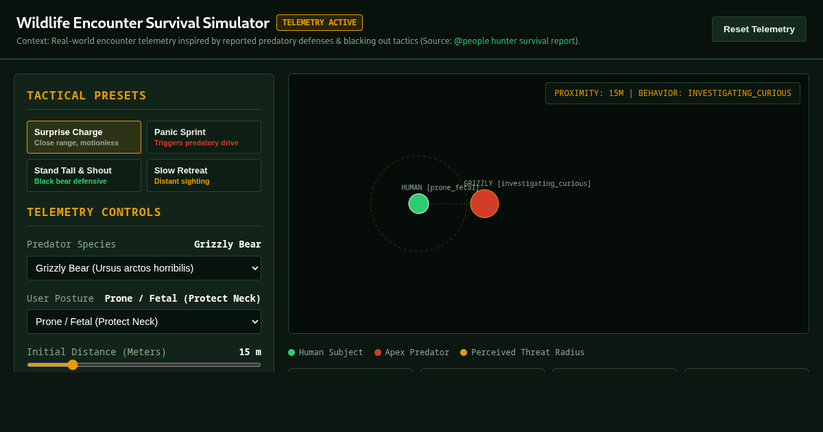823x432 pixels.
Task: Click the GRIZZLY [investigating_curious] canvas label
Action: tap(527, 184)
